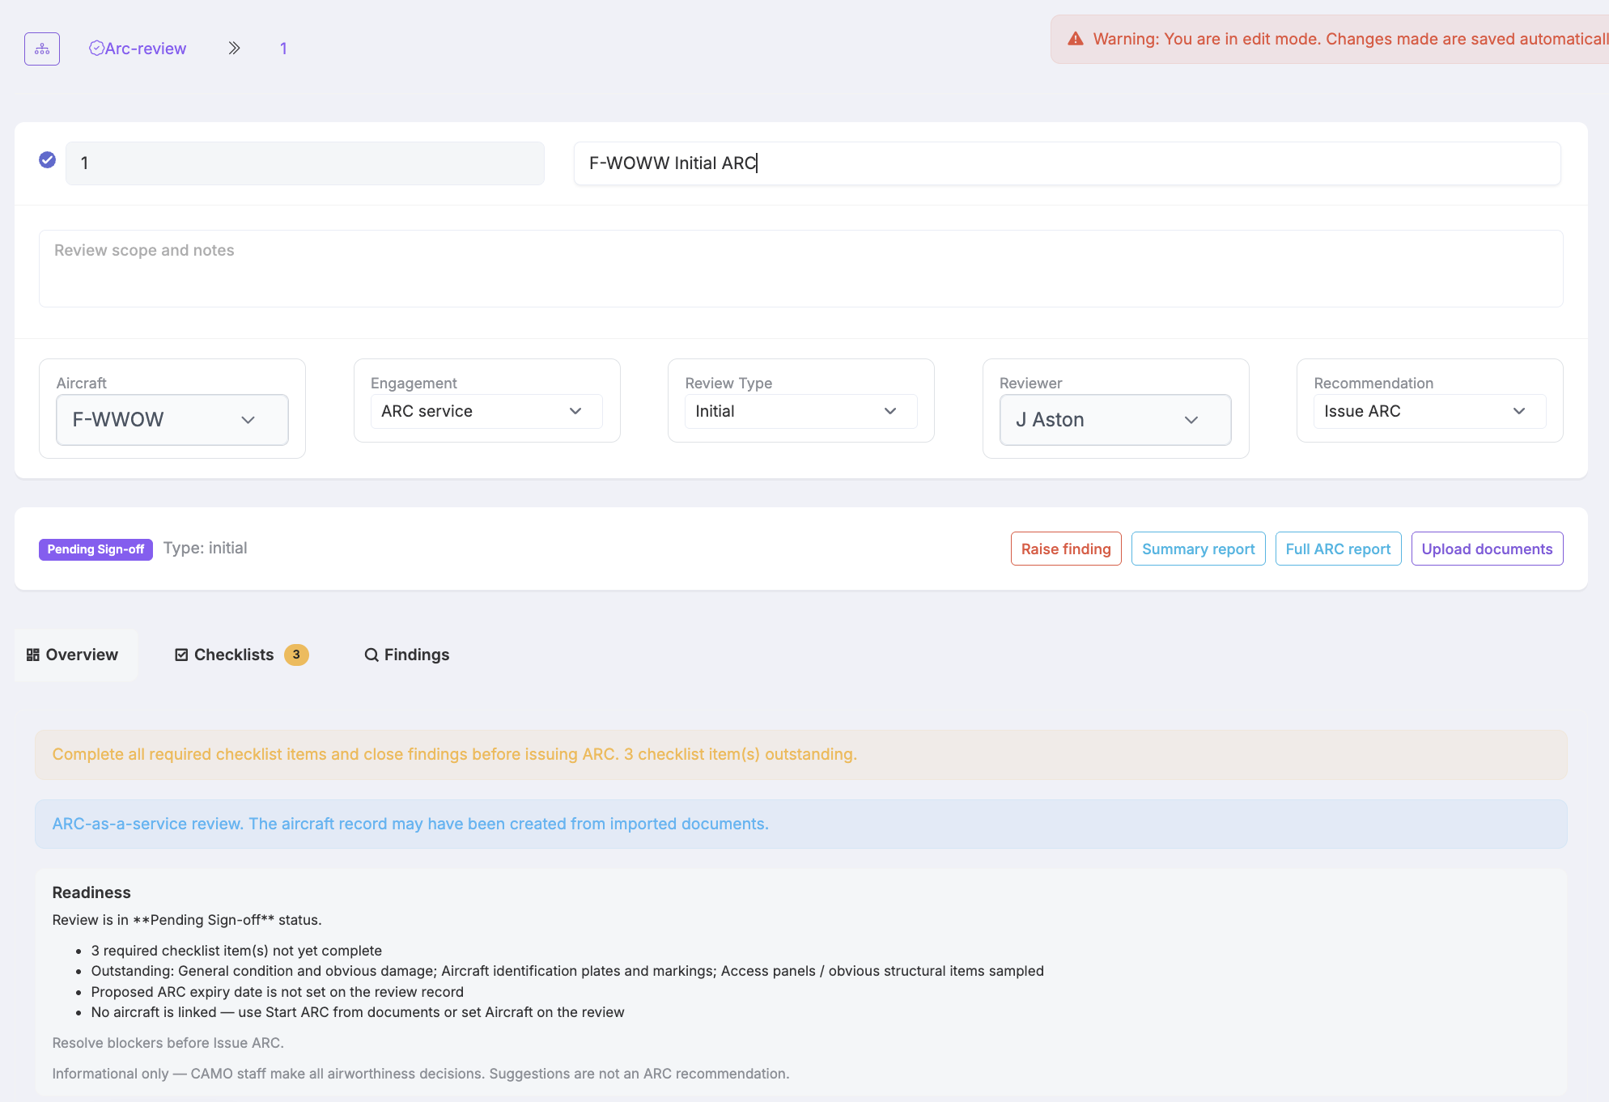1609x1102 pixels.
Task: Switch to the Overview tab
Action: point(76,655)
